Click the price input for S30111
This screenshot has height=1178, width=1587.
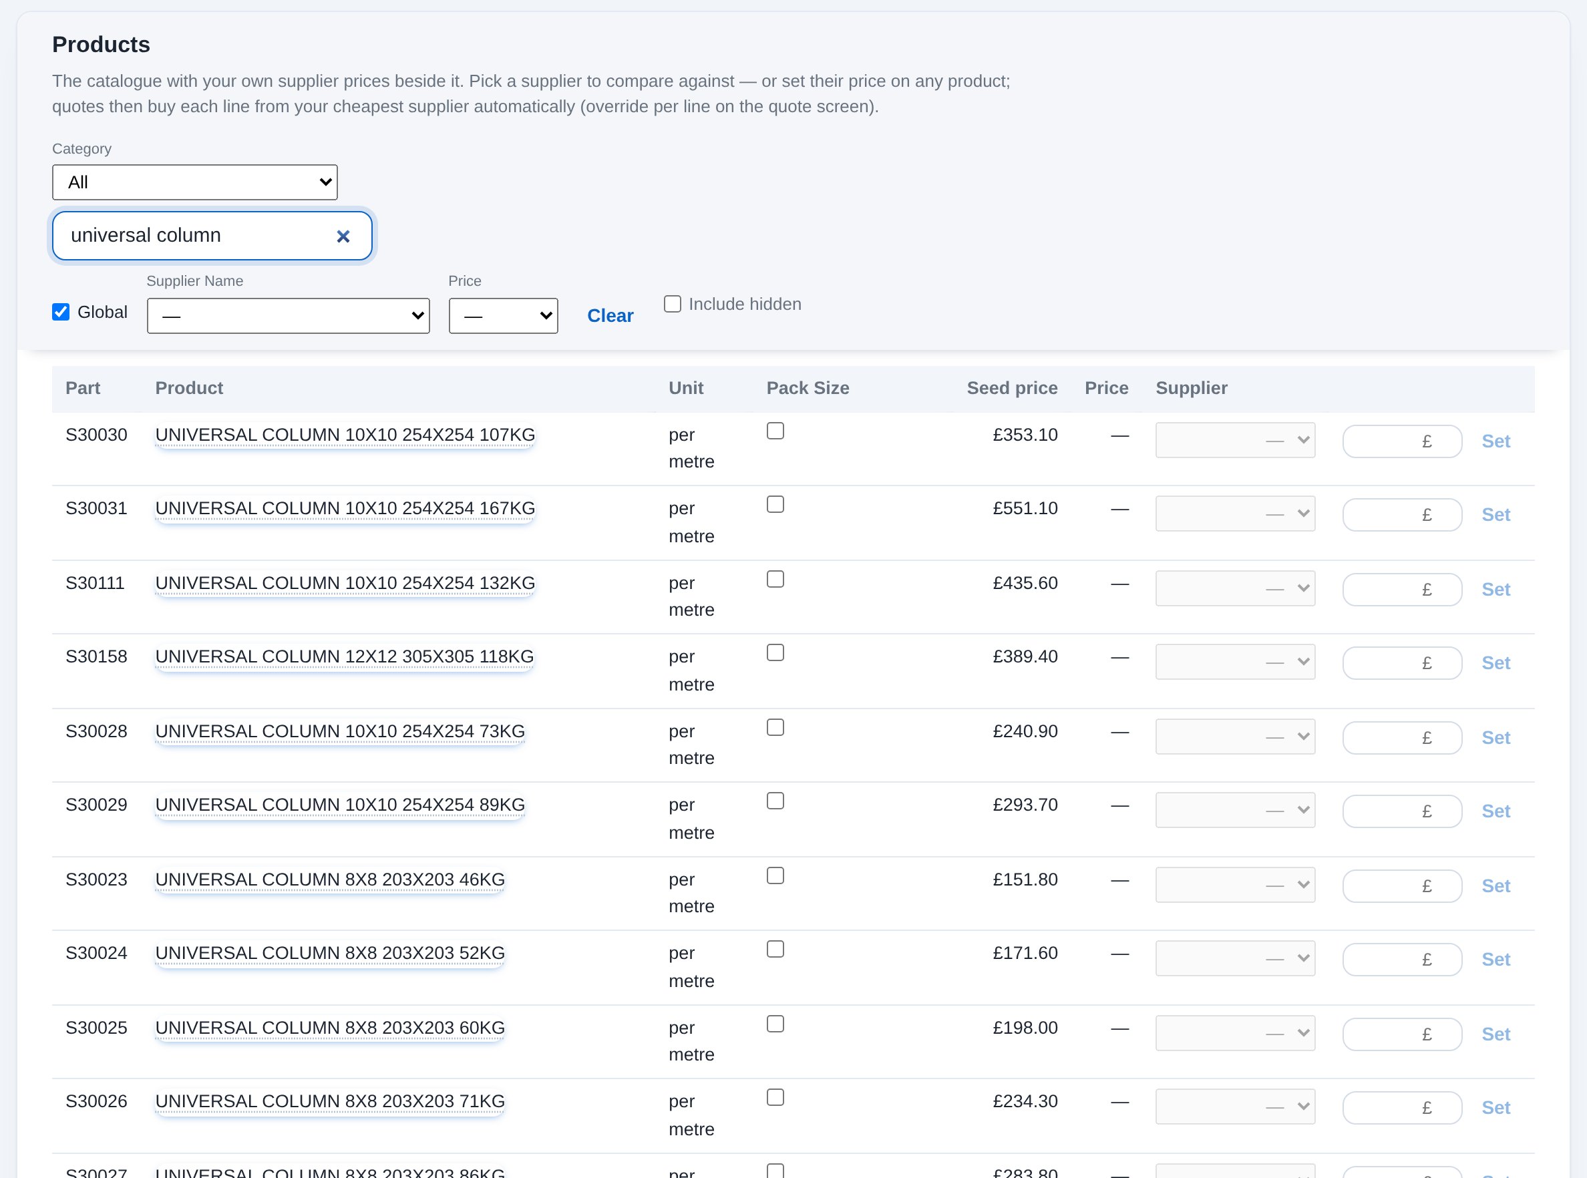point(1402,590)
